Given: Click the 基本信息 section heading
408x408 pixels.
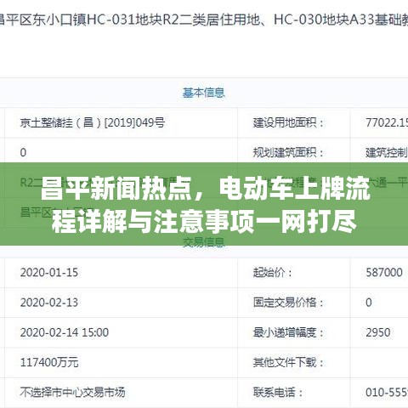Looking at the screenshot, I should [204, 93].
